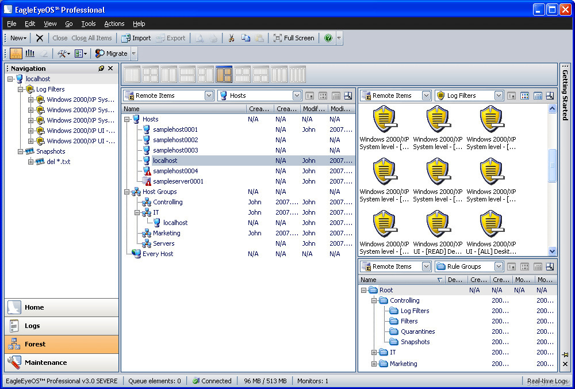Toggle the Forest view toolbar icon
The height and width of the screenshot is (389, 575).
pos(16,54)
